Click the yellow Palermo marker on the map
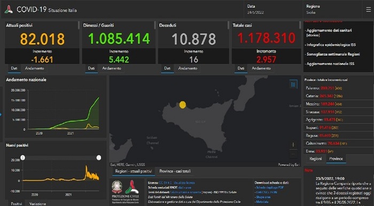374x206 pixels. click(x=183, y=105)
